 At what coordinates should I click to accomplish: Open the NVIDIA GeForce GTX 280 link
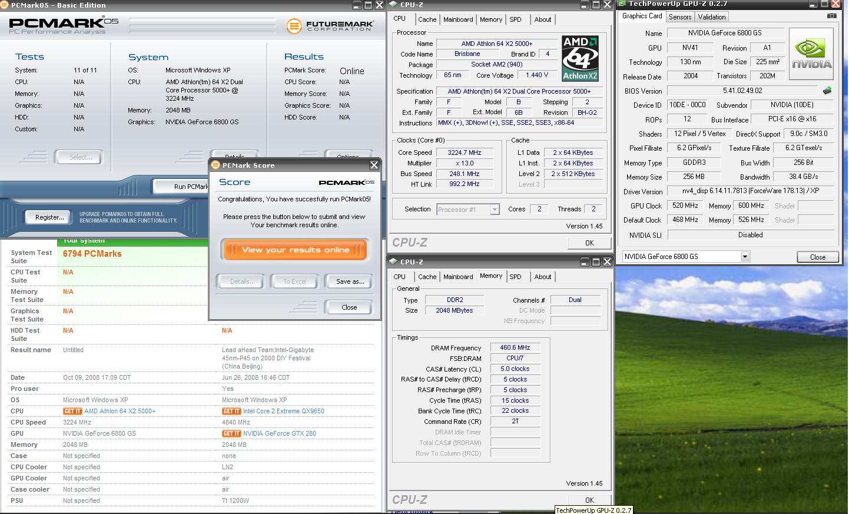(x=280, y=433)
